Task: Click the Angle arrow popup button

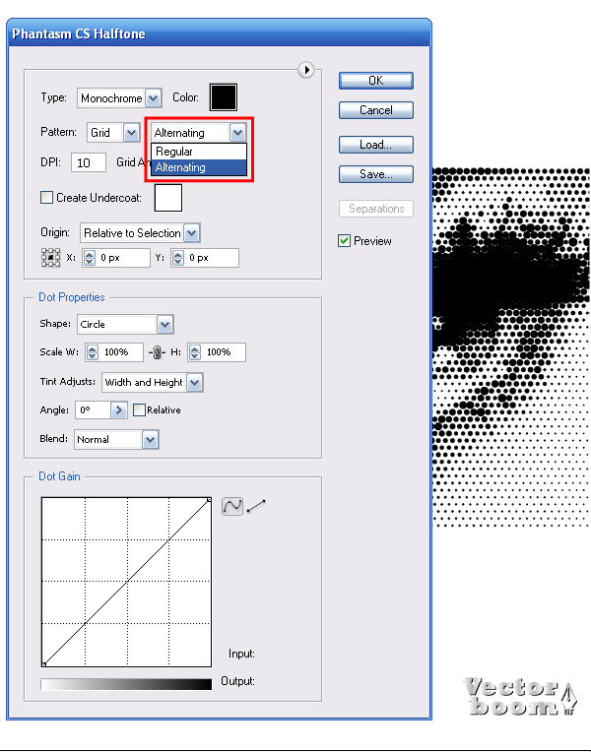Action: 119,410
